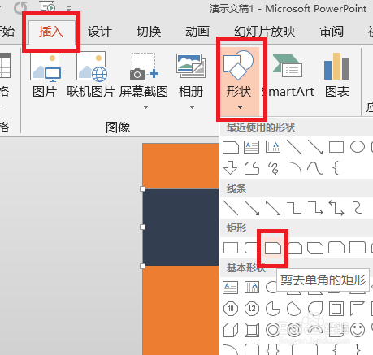Viewport: 373px width, 355px height.
Task: Switch to the 切换 tab
Action: click(149, 32)
